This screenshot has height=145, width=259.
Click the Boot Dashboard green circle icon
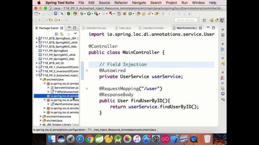point(68,14)
